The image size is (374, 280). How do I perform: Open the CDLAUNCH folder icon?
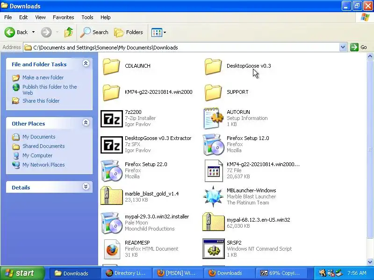click(111, 66)
